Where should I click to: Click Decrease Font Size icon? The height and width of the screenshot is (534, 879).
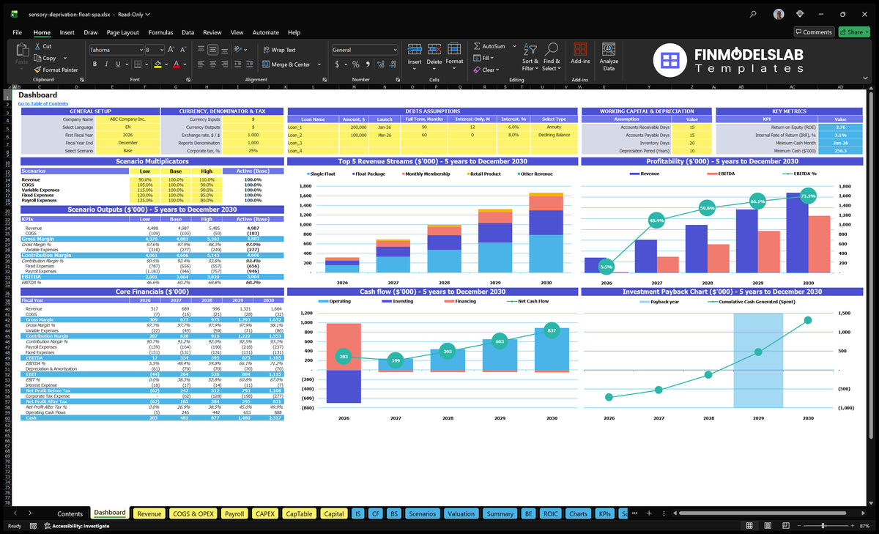[183, 50]
